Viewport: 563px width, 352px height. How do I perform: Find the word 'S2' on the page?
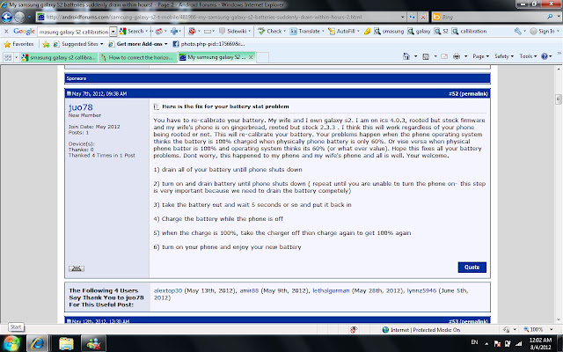(x=442, y=32)
